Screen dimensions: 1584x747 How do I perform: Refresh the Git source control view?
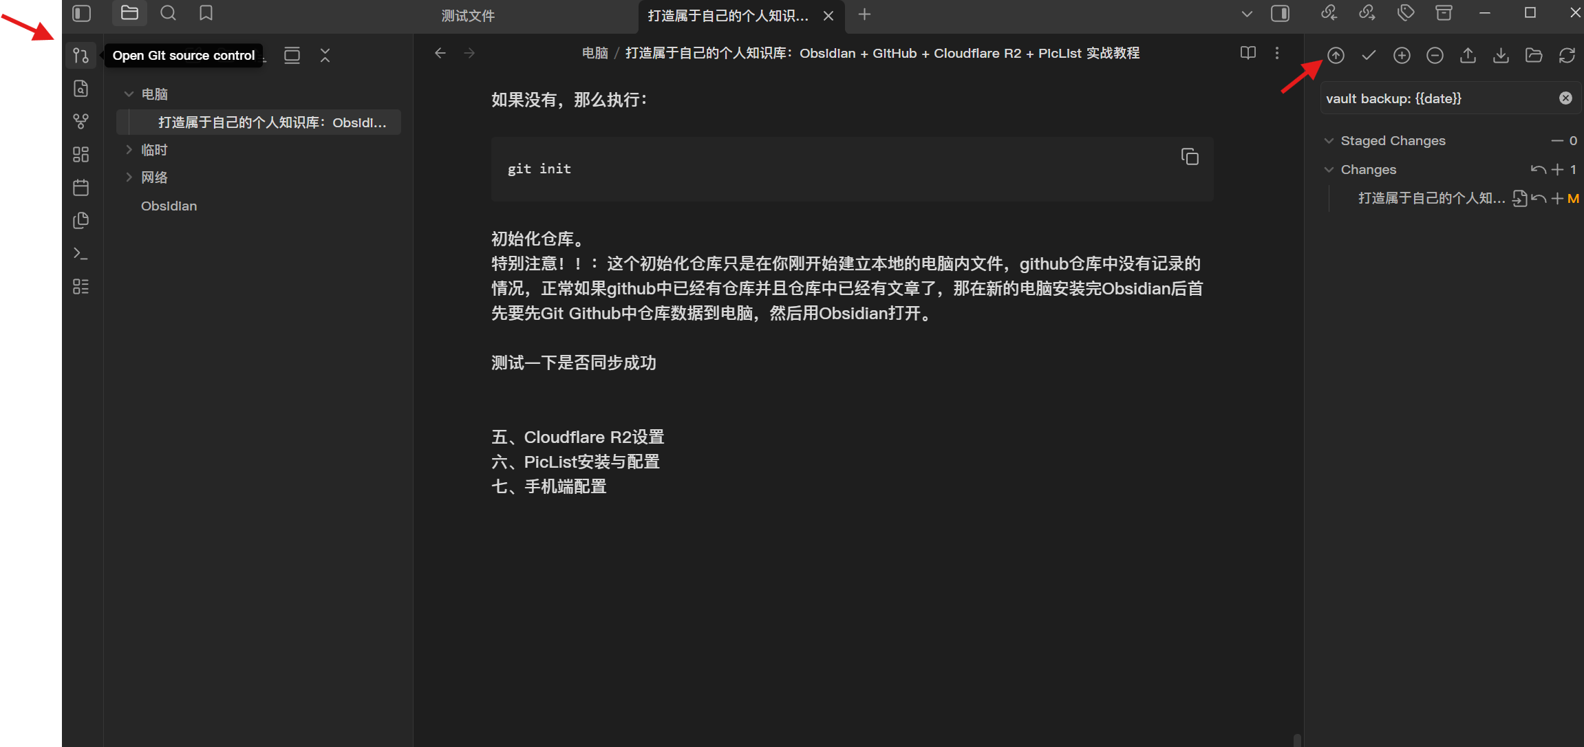1567,56
